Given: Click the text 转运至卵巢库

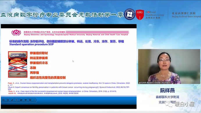Looking at the screenshot, I should pyautogui.click(x=39, y=58).
